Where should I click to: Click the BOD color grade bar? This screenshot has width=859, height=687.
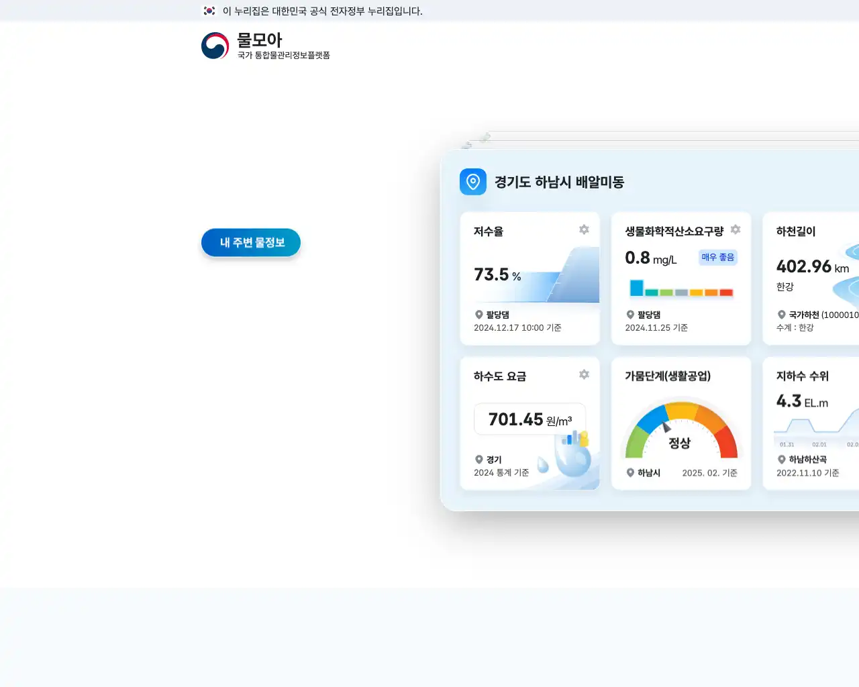pos(681,288)
